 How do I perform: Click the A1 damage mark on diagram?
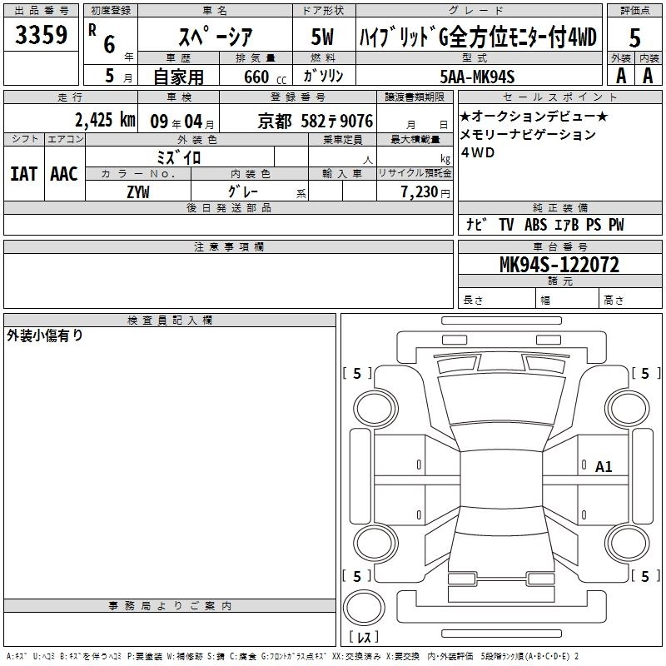tap(603, 467)
